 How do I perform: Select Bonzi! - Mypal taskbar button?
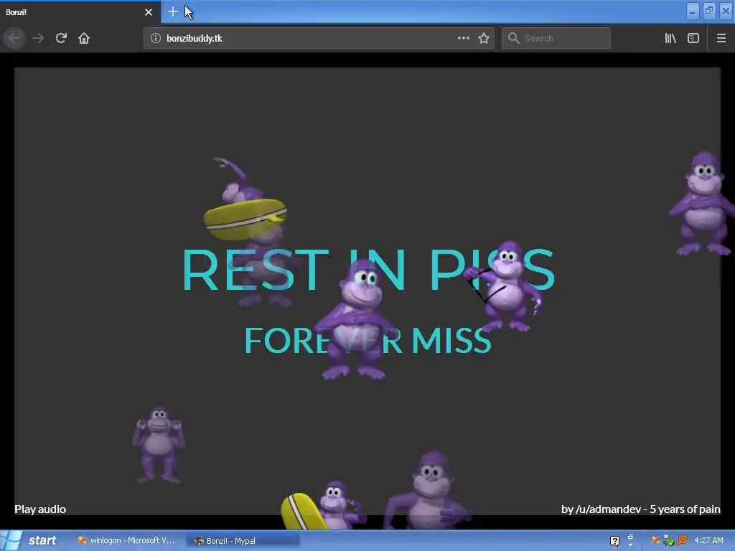point(244,541)
